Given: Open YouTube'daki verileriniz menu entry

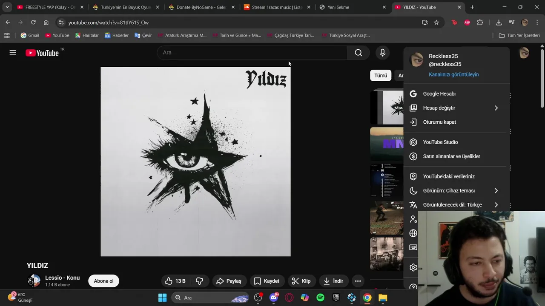Looking at the screenshot, I should 456,176.
